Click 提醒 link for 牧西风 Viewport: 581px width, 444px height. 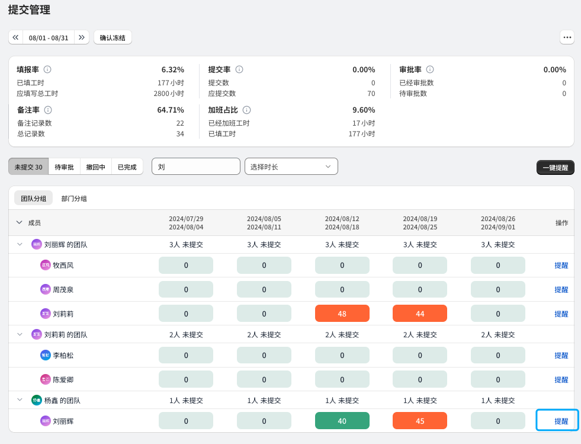tap(561, 265)
